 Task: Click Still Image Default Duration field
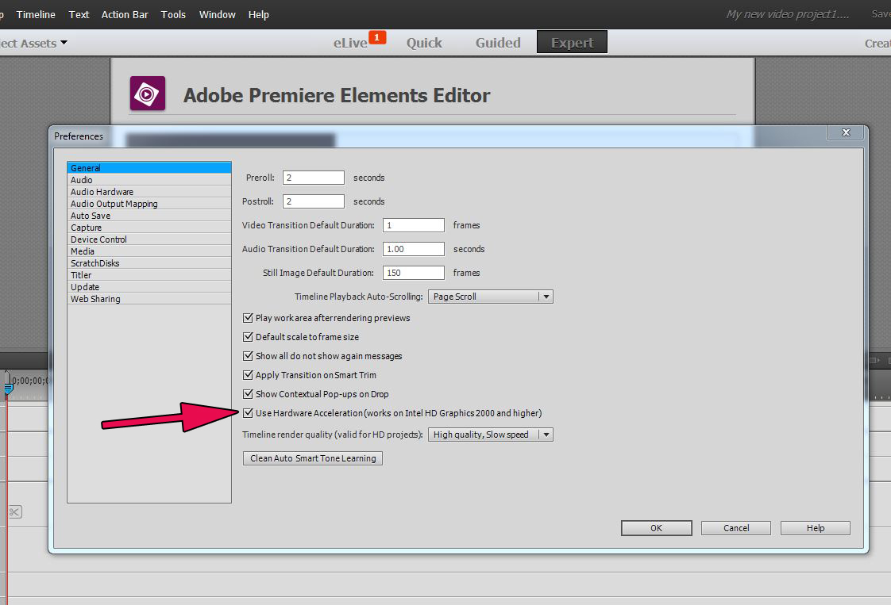[x=414, y=273]
